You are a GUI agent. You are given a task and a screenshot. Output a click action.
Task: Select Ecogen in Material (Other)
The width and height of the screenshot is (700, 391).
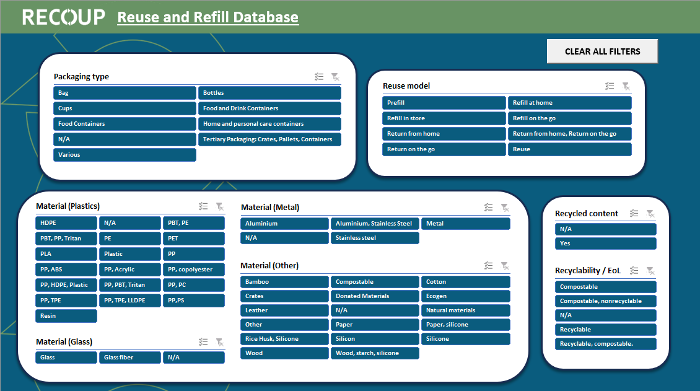point(466,296)
